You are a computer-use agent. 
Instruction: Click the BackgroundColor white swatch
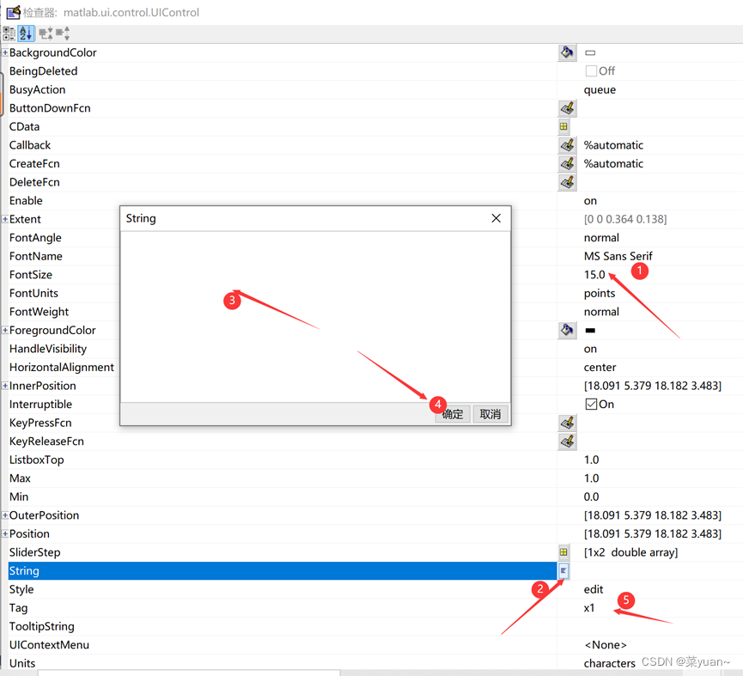(x=590, y=52)
